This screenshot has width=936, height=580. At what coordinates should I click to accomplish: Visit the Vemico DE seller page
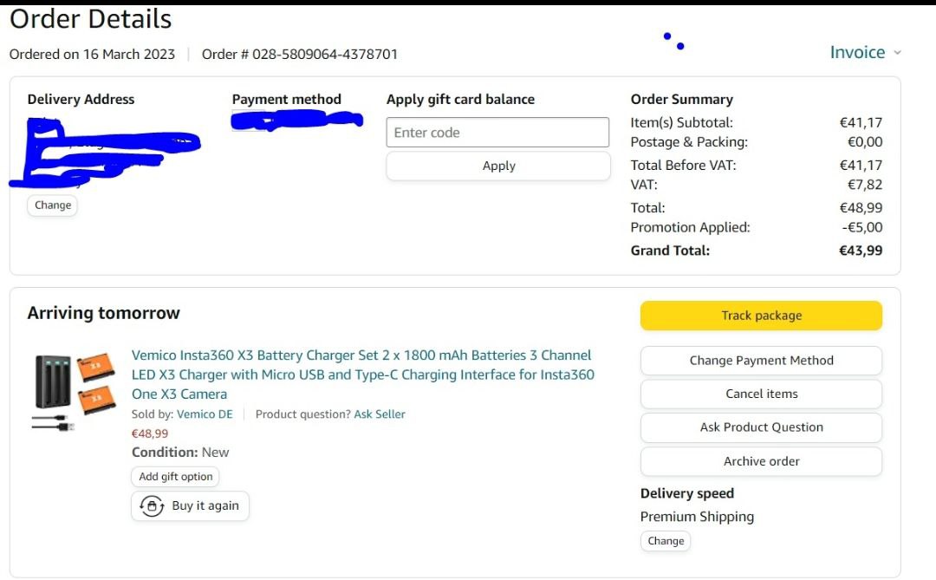(205, 414)
